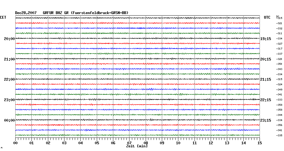Pick minute label 15 on the Zeit axis
This screenshot has height=151, width=284.
[260, 143]
